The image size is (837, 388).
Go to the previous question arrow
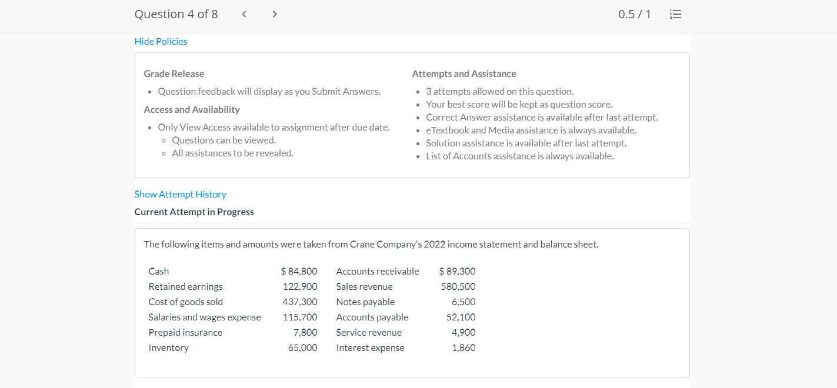tap(244, 14)
